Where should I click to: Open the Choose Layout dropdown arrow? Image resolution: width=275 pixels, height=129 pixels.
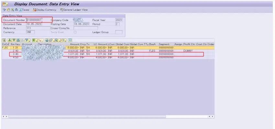click(66, 41)
